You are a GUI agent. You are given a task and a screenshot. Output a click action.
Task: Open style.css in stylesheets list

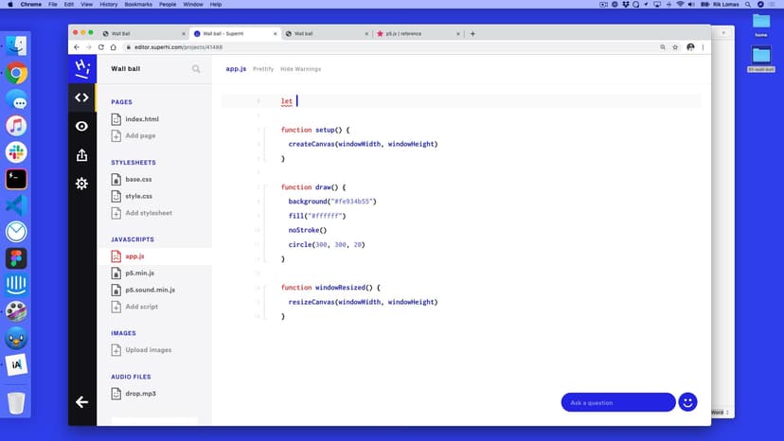pos(138,196)
